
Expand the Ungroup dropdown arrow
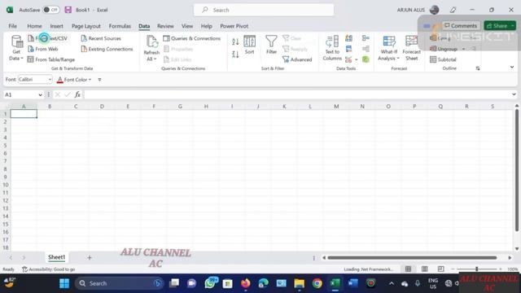(463, 49)
